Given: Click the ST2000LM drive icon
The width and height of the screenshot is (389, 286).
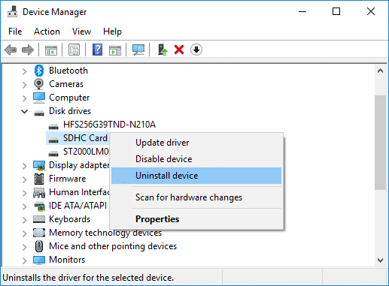Looking at the screenshot, I should [53, 153].
